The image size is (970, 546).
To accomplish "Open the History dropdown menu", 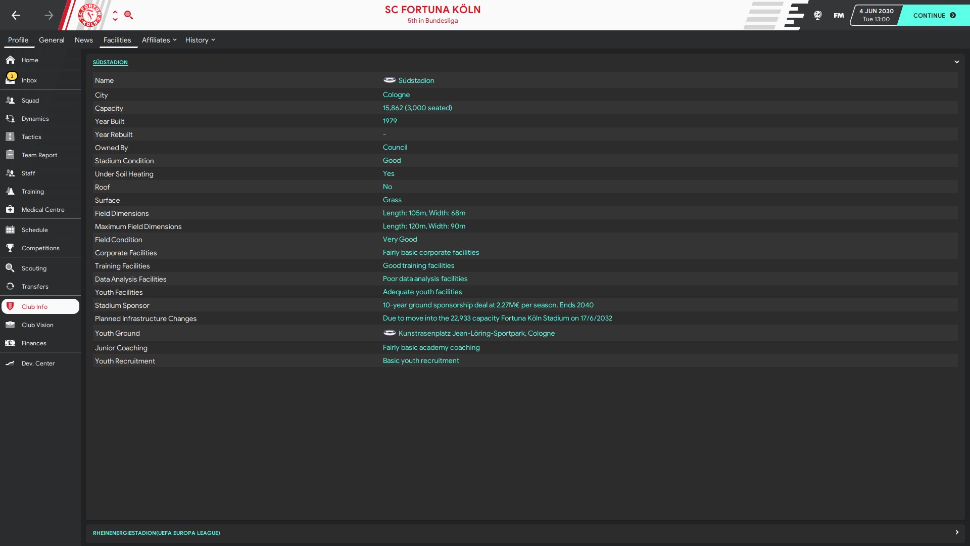I will click(x=200, y=40).
